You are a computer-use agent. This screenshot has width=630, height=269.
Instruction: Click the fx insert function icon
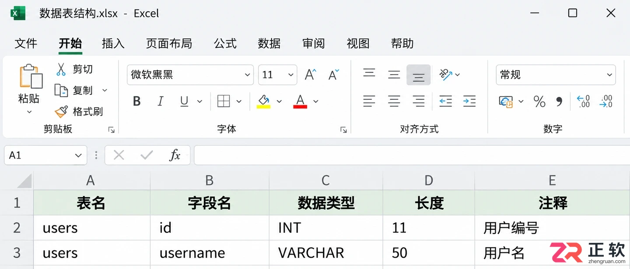coord(175,155)
